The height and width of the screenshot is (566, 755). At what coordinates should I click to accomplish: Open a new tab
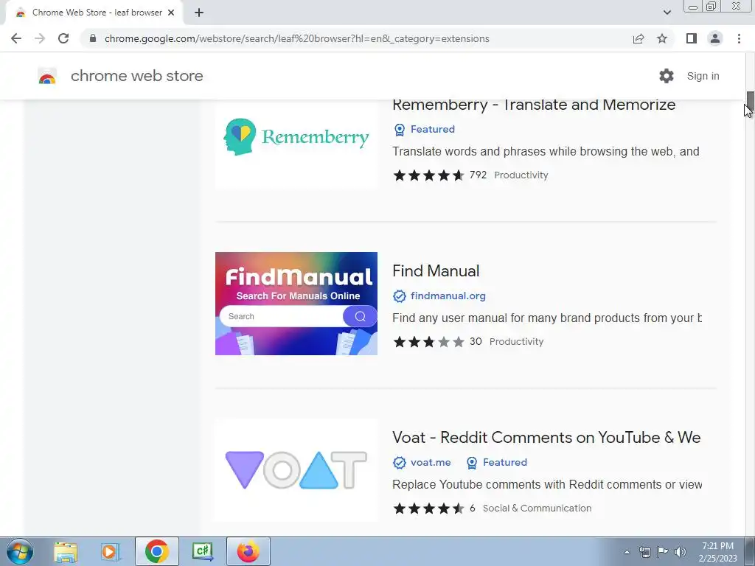point(199,13)
